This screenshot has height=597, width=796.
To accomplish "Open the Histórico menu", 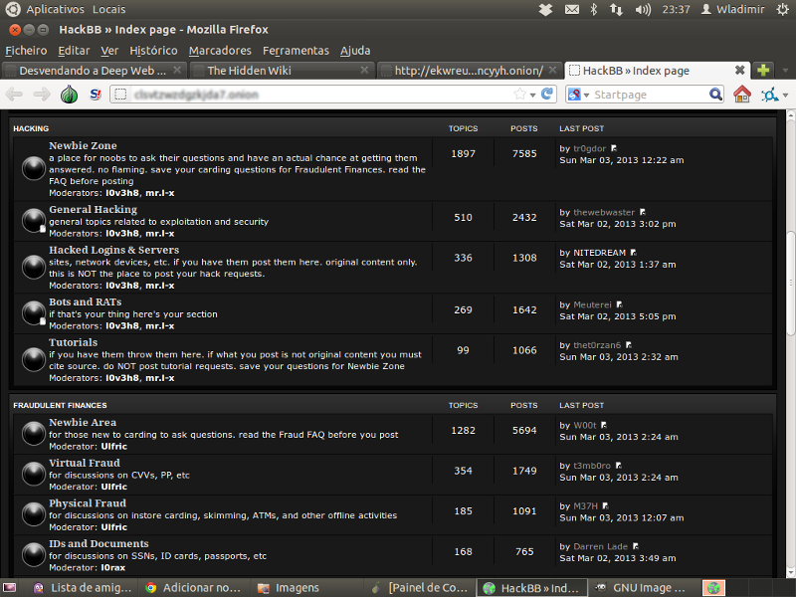I will click(153, 51).
